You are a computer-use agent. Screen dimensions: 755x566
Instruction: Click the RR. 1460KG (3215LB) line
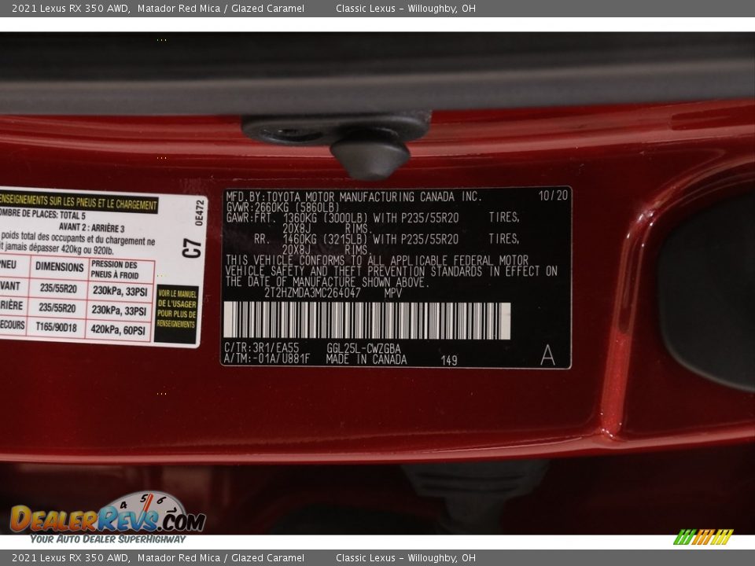[386, 239]
